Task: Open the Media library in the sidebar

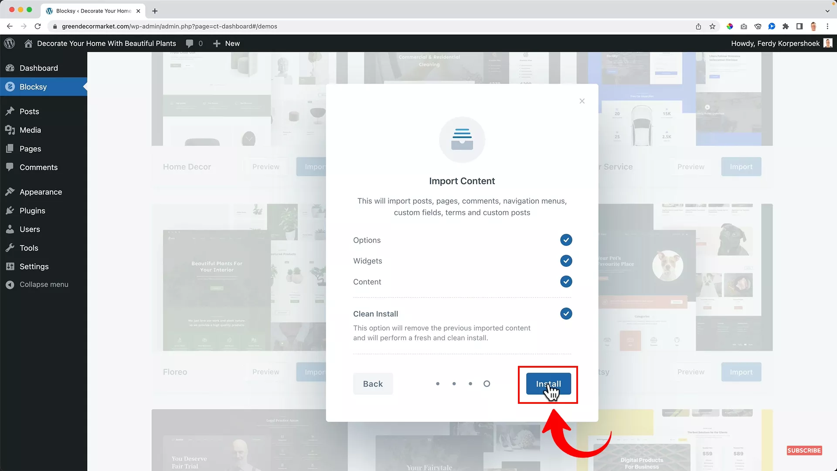Action: tap(30, 130)
